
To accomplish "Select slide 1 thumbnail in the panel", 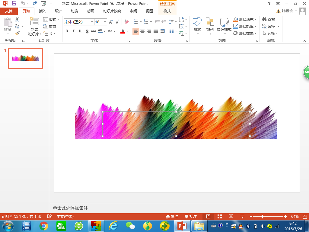I will click(25, 59).
